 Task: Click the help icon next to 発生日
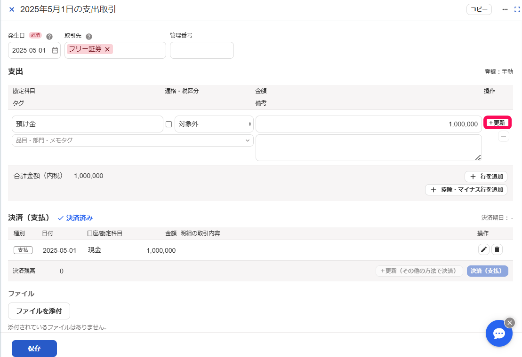(49, 37)
